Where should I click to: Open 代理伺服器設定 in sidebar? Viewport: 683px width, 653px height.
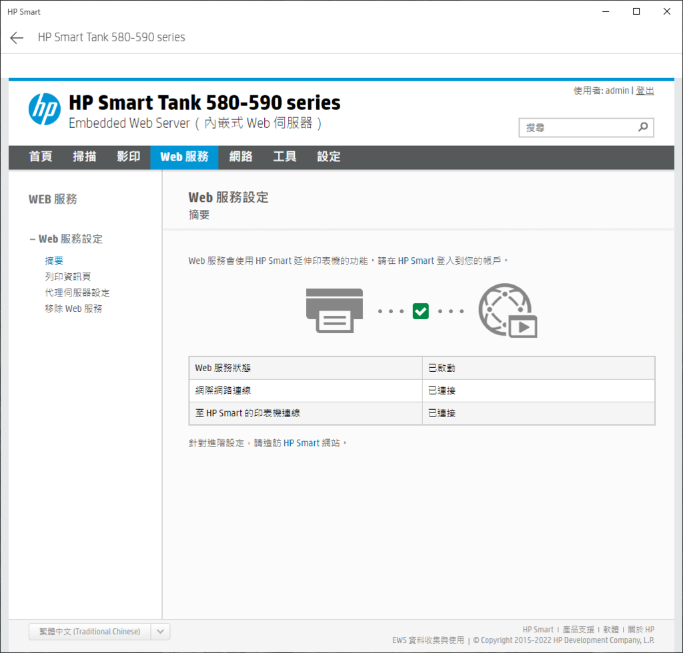click(x=77, y=293)
